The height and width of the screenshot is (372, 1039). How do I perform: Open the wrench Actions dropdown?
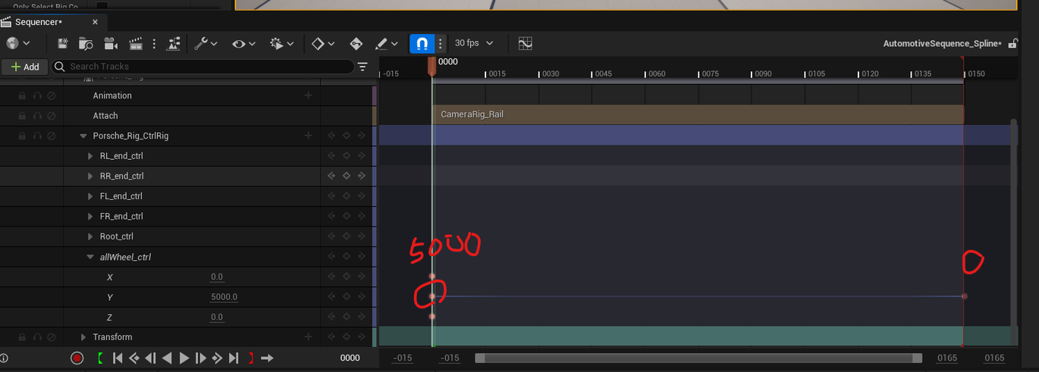tap(206, 43)
